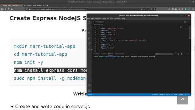Open the Run menu in VS Code
Image resolution: width=195 pixels, height=110 pixels.
coord(112,19)
